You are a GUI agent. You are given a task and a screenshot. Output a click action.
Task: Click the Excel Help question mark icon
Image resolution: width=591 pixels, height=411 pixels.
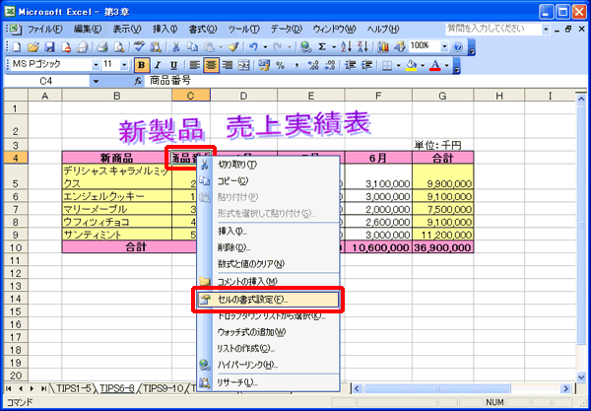point(458,47)
